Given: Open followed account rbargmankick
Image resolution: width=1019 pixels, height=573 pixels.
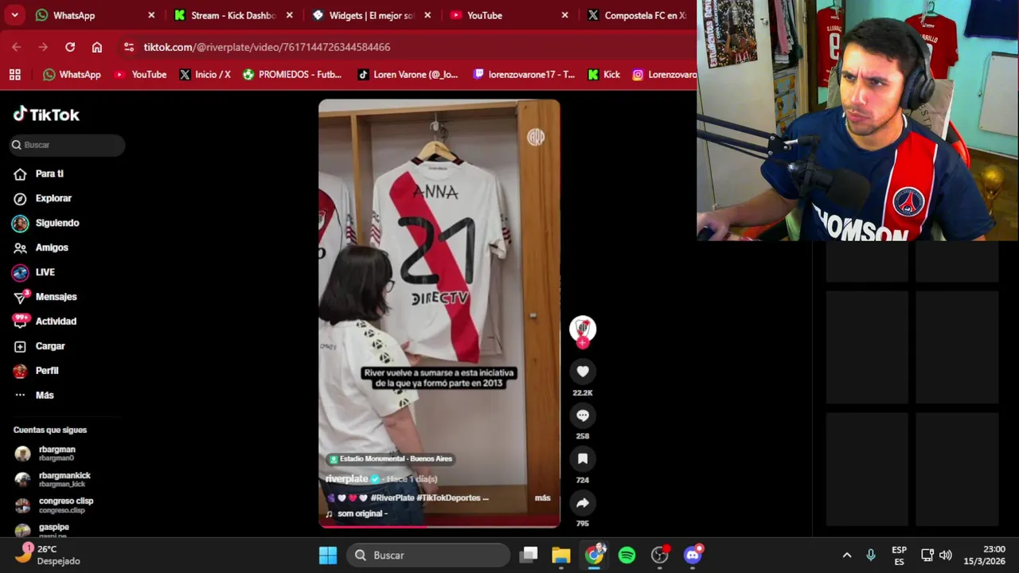Looking at the screenshot, I should [x=64, y=479].
